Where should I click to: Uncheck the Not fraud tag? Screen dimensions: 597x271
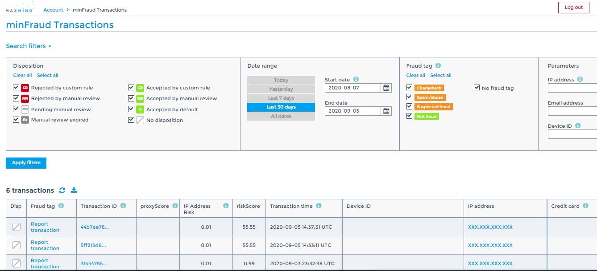point(410,116)
